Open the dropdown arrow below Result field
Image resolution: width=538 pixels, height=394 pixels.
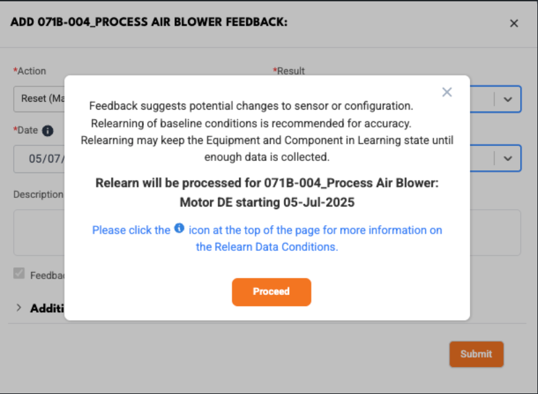[x=508, y=158]
